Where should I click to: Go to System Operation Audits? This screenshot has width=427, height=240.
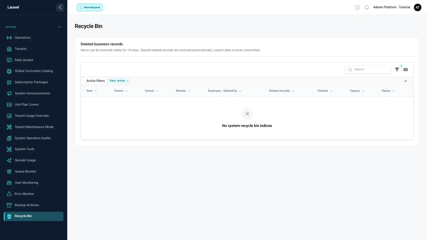point(34,138)
